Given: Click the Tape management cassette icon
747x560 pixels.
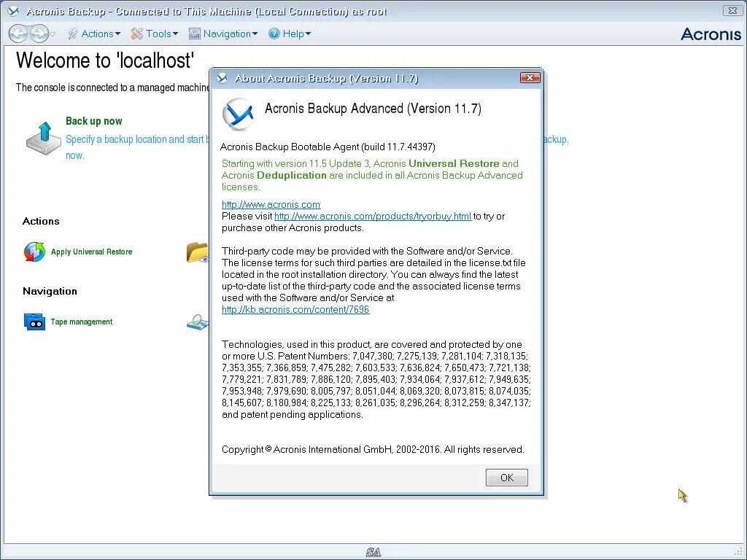Looking at the screenshot, I should pyautogui.click(x=34, y=322).
